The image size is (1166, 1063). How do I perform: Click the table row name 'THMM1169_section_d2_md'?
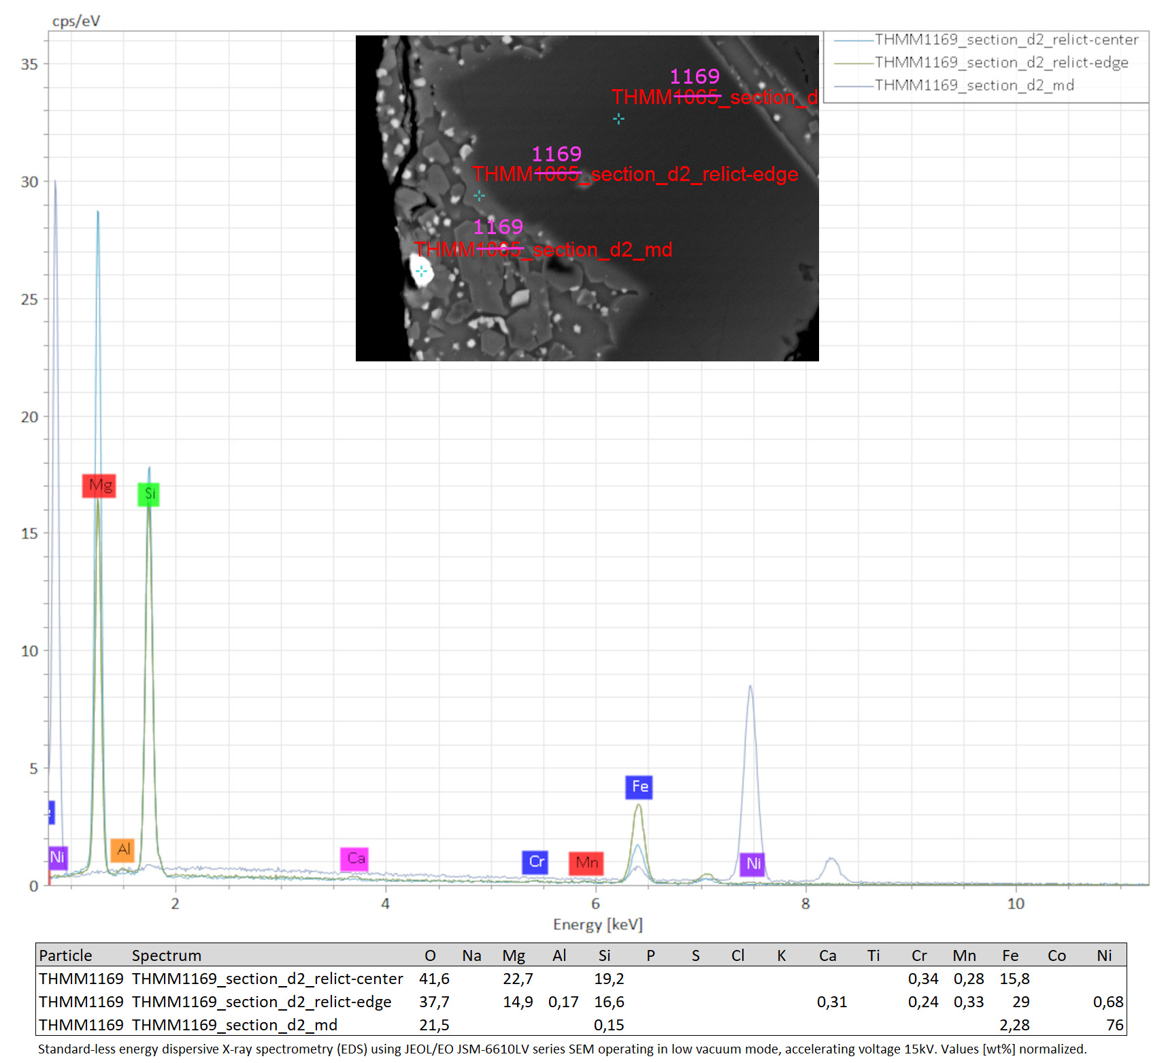click(x=235, y=1025)
